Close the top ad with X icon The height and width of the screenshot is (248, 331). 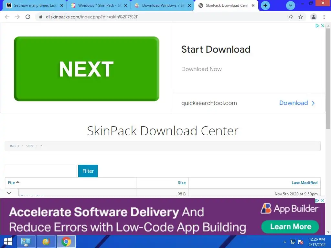coord(323,26)
